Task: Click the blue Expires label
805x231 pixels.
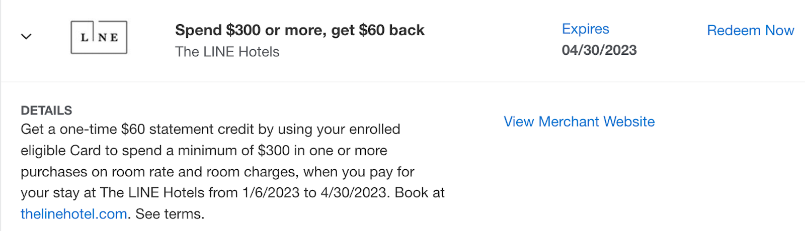Action: point(586,29)
